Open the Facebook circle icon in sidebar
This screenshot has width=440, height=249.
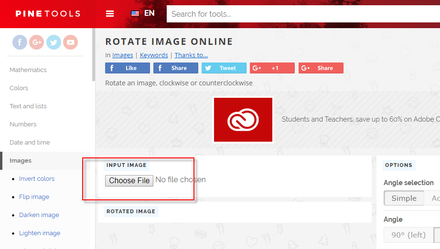20,42
